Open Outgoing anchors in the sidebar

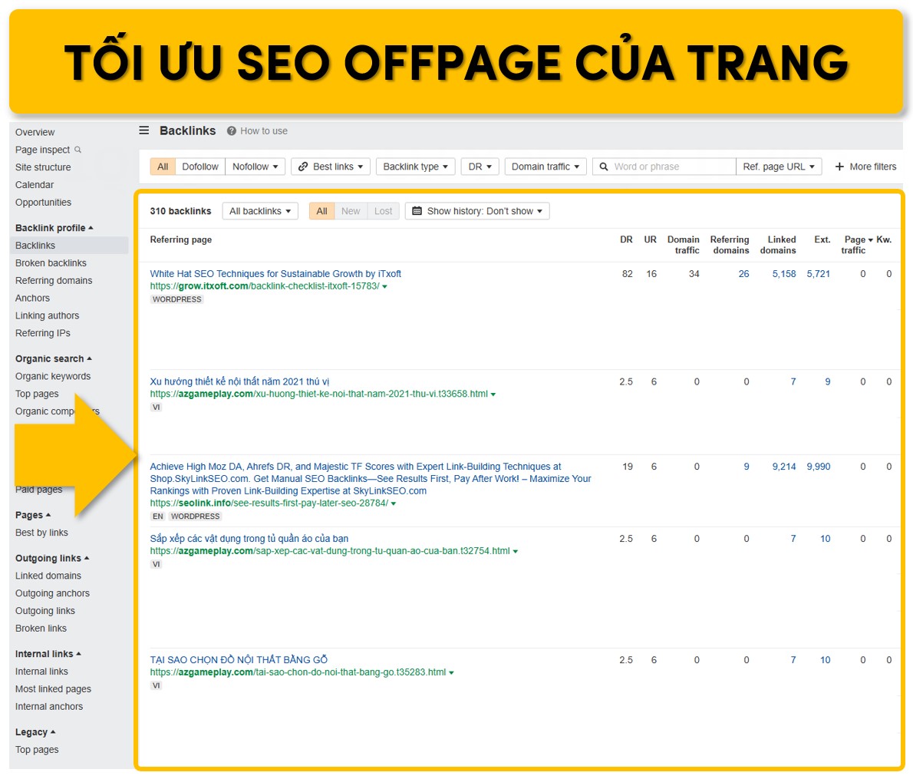coord(52,593)
